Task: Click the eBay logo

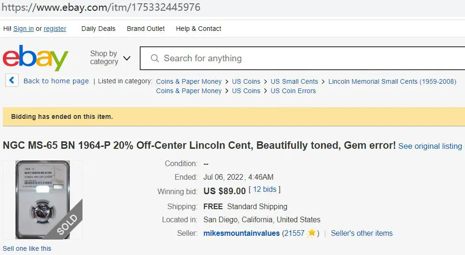Action: [35, 58]
